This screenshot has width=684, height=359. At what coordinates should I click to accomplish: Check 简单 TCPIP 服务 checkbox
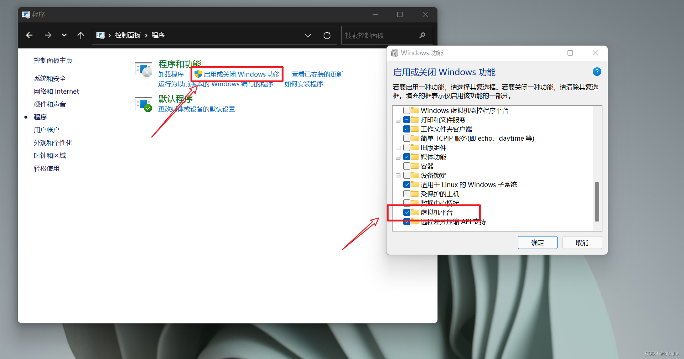click(x=407, y=138)
